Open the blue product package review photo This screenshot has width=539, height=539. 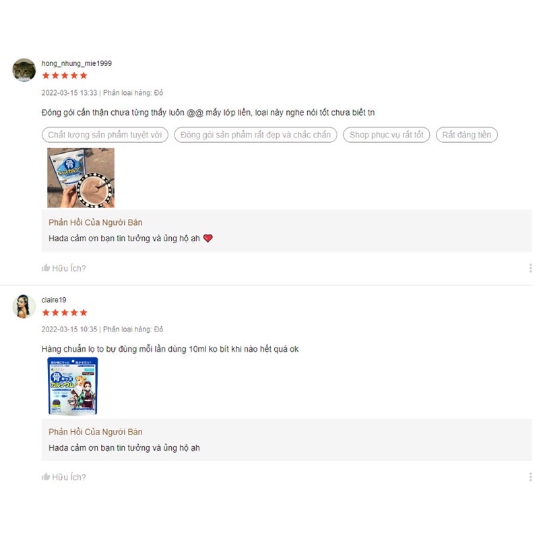[x=73, y=386]
